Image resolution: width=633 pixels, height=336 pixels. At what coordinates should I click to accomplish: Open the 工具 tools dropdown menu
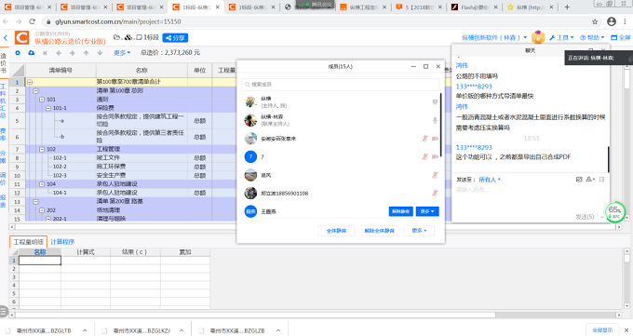click(x=561, y=37)
